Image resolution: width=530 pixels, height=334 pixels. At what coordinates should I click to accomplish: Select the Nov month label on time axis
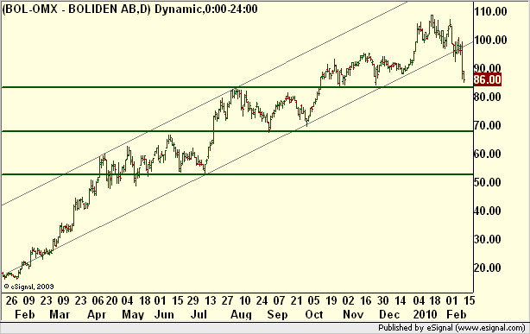[x=353, y=314]
